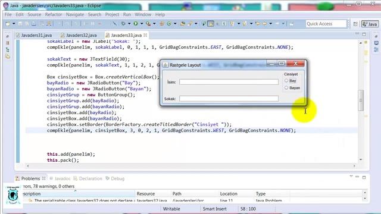Click the editor horizontal scroll right arrow
The width and height of the screenshot is (381, 214).
[x=354, y=166]
